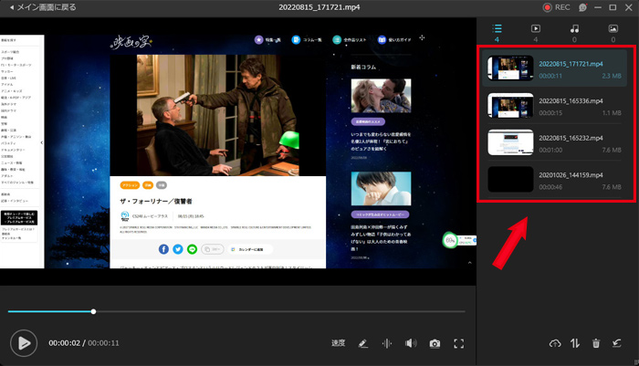639x366 pixels.
Task: Sort the file list with arrows icon
Action: (x=575, y=343)
